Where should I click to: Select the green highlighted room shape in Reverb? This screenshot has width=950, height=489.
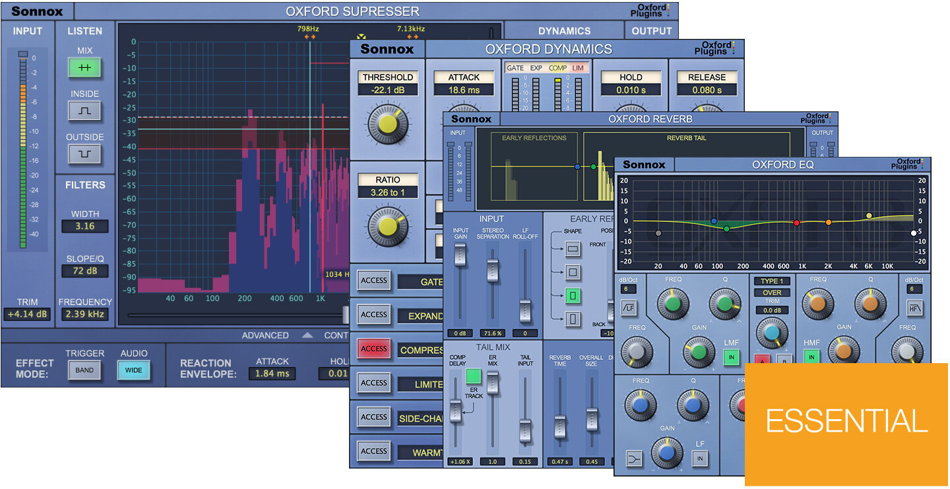pyautogui.click(x=573, y=296)
